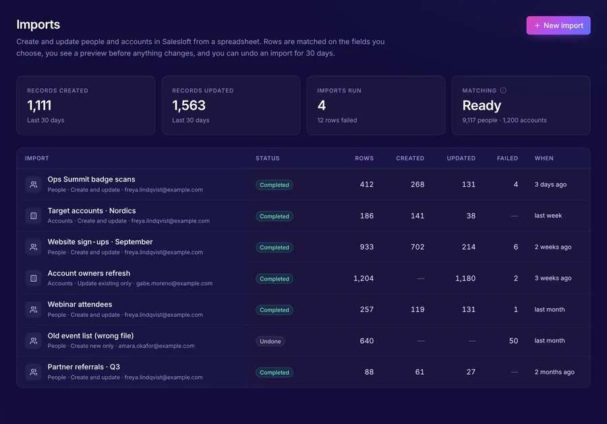This screenshot has width=607, height=424.
Task: Click the 50 failed value
Action: pos(513,341)
